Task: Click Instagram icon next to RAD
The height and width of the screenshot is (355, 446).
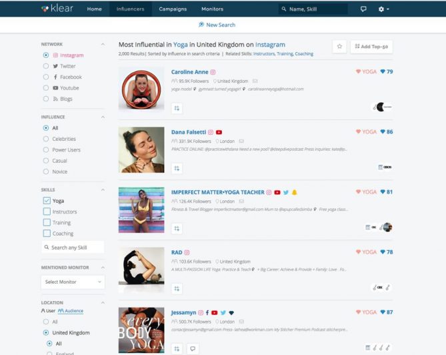Action: 187,252
